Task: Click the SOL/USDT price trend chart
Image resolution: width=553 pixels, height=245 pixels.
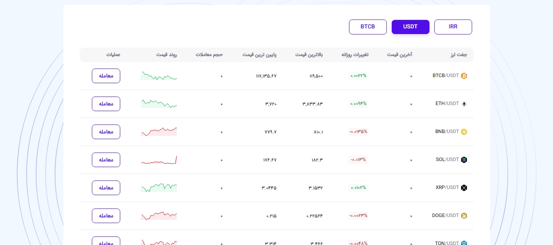Action: [x=159, y=160]
